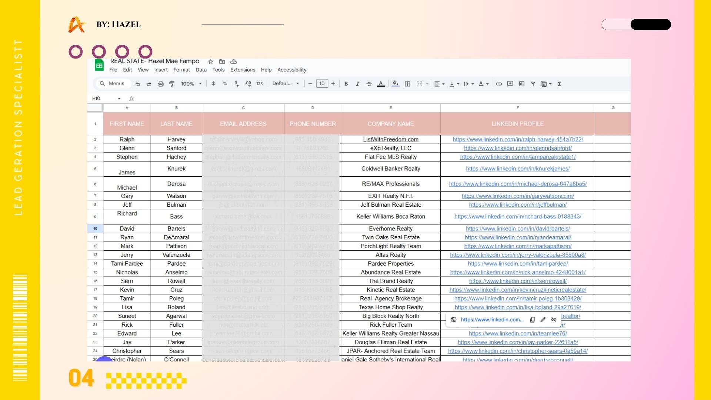Open the Name box dropdown arrow
This screenshot has height=400, width=711.
(119, 99)
